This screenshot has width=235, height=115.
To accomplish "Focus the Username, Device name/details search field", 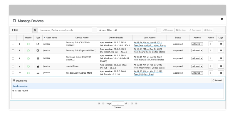I will tap(65, 30).
